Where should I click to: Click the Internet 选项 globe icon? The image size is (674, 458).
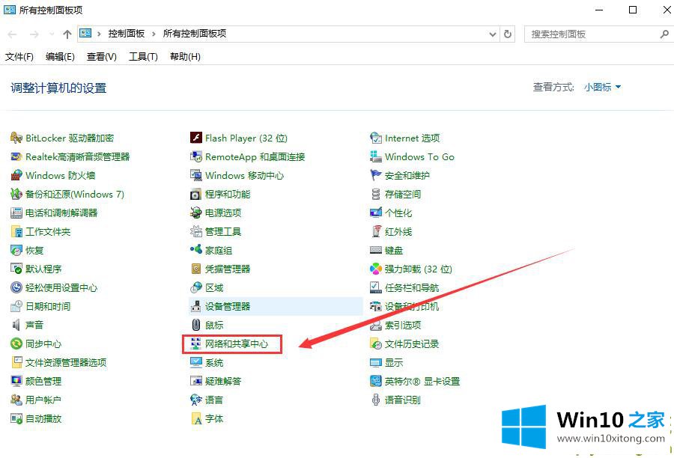click(x=376, y=138)
